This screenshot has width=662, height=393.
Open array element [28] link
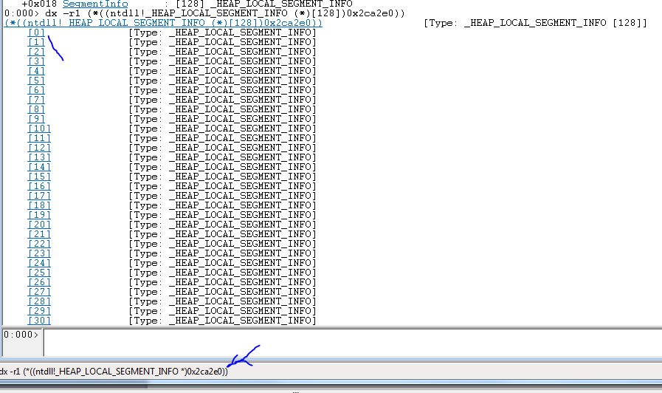[x=39, y=301]
